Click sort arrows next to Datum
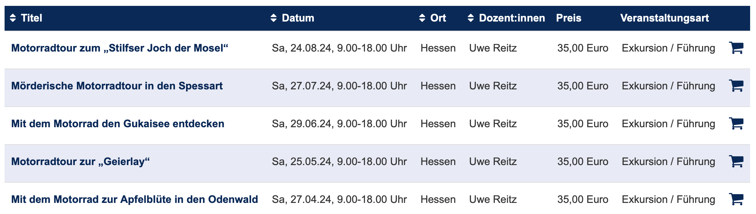This screenshot has height=214, width=756. coord(274,18)
